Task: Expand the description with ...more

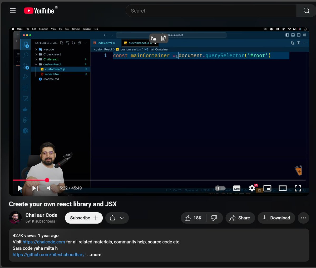Action: 94,255
